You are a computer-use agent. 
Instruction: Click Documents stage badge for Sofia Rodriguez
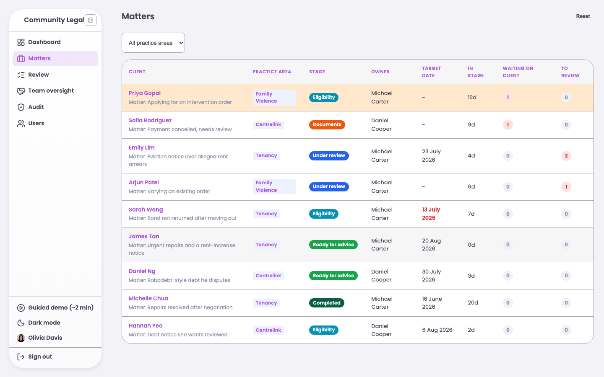327,125
